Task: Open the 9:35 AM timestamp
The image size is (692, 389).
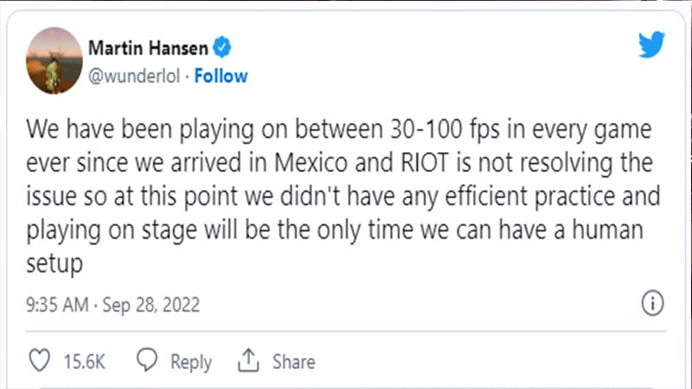Action: [x=57, y=305]
